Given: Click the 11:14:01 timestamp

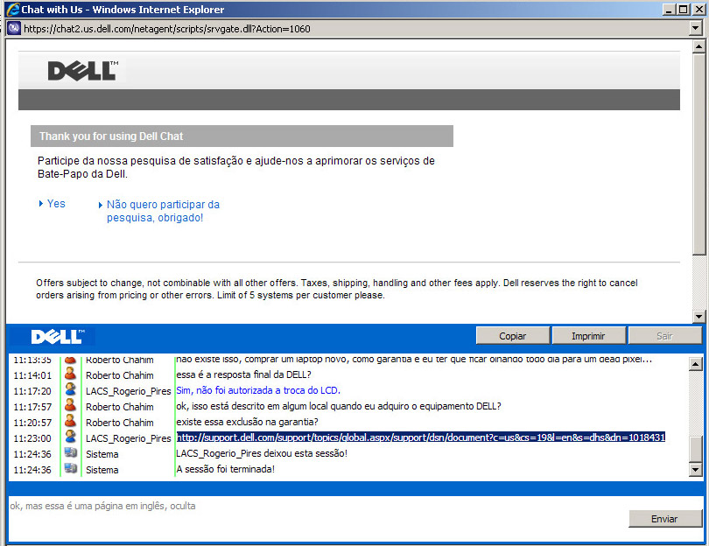Looking at the screenshot, I should (32, 375).
